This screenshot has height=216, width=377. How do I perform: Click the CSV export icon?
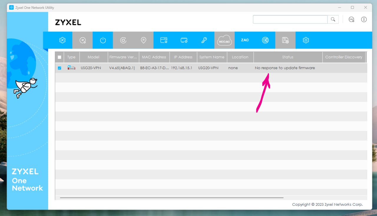coord(351,19)
